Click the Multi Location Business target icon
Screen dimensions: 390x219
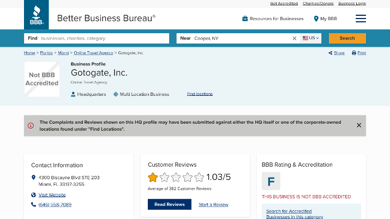[x=116, y=94]
